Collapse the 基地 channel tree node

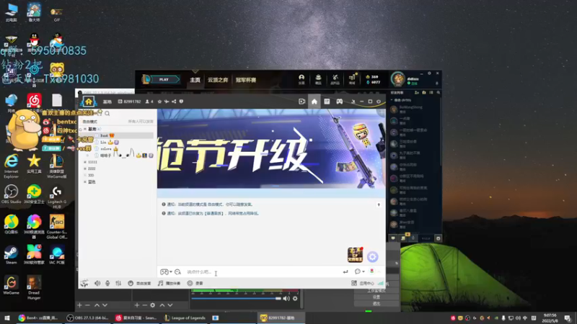coord(85,129)
